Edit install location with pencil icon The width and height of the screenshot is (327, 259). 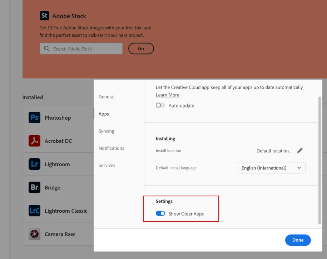300,151
